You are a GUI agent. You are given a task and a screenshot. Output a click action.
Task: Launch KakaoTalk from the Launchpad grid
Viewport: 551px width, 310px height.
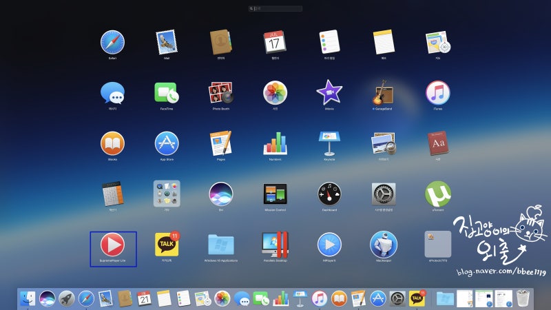pyautogui.click(x=167, y=244)
